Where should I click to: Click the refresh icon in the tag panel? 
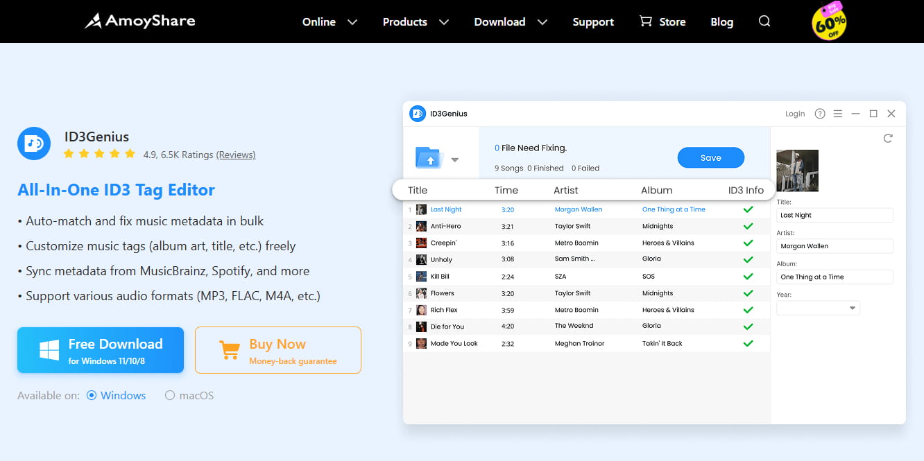click(888, 138)
